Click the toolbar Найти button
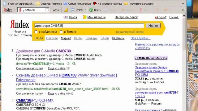 pos(55,10)
